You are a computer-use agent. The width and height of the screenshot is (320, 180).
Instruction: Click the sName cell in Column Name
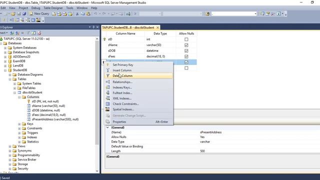pyautogui.click(x=125, y=45)
